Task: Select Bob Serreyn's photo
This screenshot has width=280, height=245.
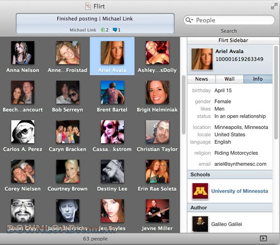Action: click(x=68, y=92)
